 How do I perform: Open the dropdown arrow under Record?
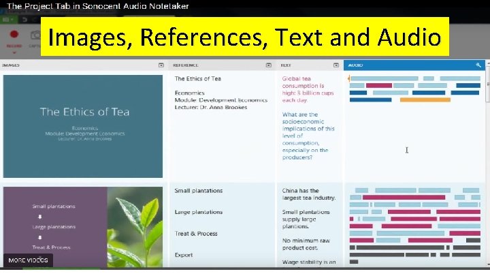pos(14,52)
